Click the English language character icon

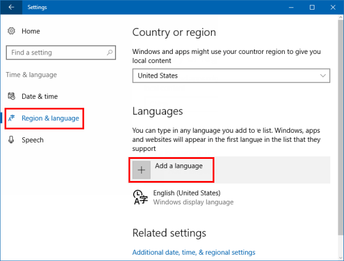[139, 197]
